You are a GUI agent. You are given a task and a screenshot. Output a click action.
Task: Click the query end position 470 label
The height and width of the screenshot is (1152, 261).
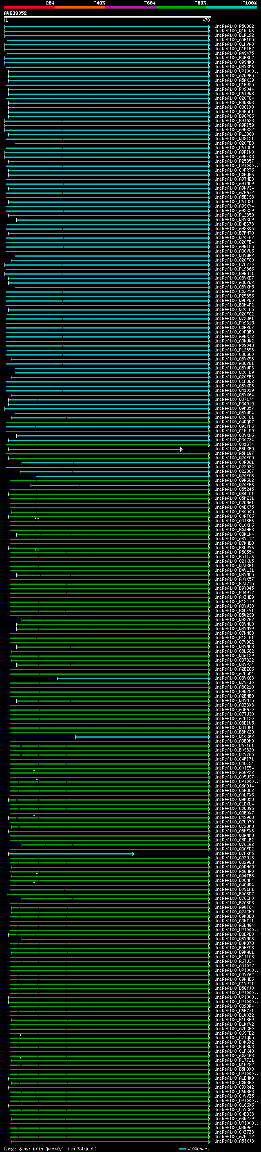(206, 20)
